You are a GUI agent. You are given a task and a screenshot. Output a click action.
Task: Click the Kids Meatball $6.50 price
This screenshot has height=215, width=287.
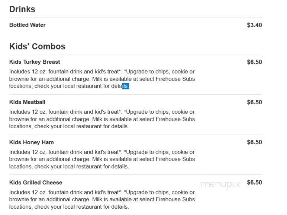(x=254, y=102)
